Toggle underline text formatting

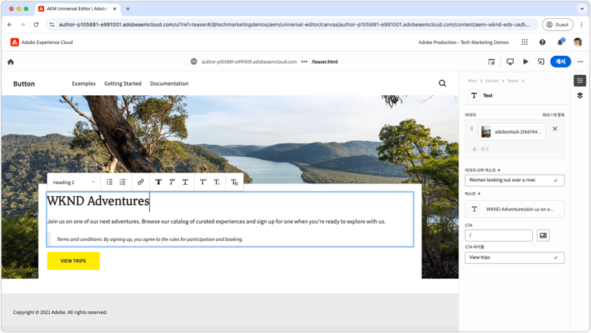(185, 183)
